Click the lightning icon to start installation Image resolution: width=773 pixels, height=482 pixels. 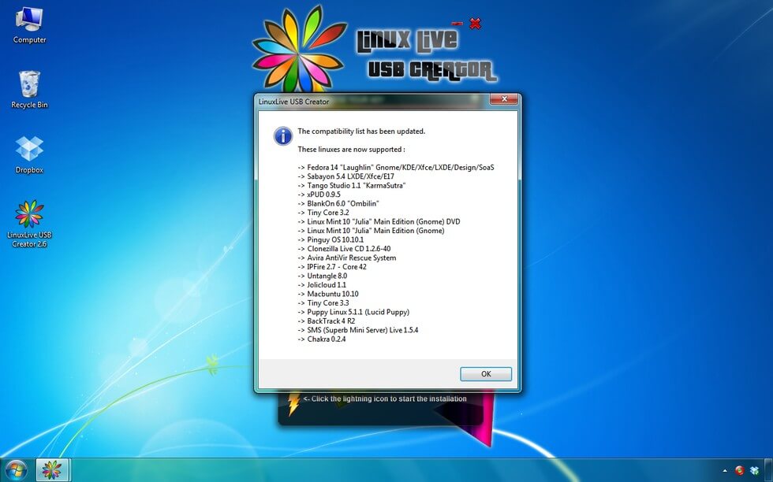click(293, 404)
